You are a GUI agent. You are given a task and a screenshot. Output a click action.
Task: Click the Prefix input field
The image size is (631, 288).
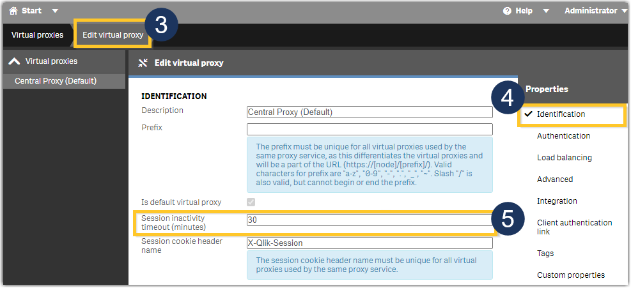pos(370,130)
